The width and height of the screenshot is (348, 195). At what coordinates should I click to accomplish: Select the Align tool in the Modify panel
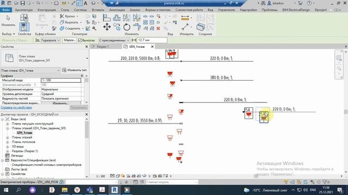point(107,18)
